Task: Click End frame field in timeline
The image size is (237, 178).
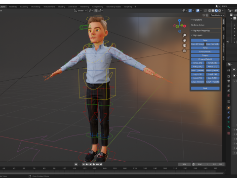Action: click(217, 164)
